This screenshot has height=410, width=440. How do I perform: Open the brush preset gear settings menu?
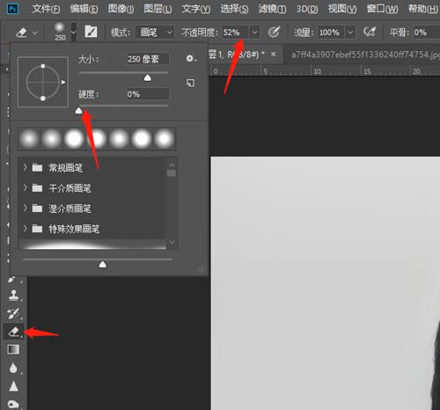click(x=190, y=58)
